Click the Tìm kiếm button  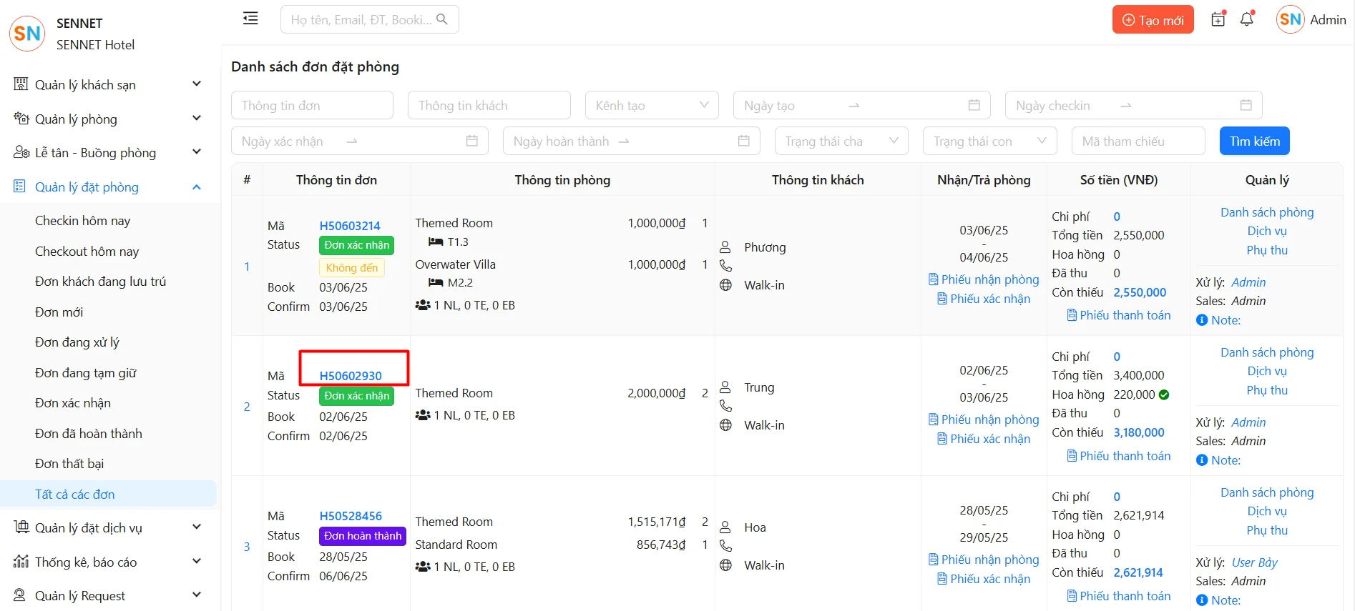[1254, 141]
